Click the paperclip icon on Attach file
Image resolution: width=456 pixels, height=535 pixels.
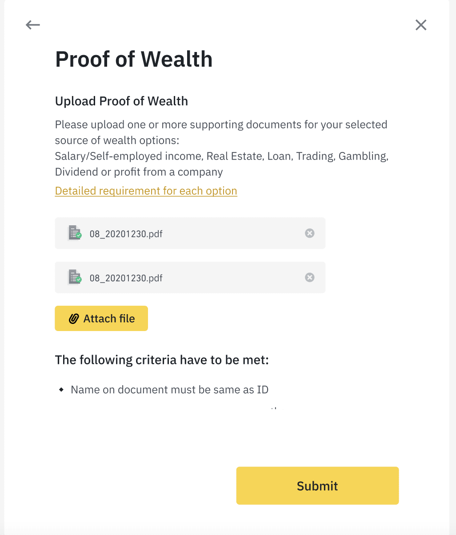[74, 319]
